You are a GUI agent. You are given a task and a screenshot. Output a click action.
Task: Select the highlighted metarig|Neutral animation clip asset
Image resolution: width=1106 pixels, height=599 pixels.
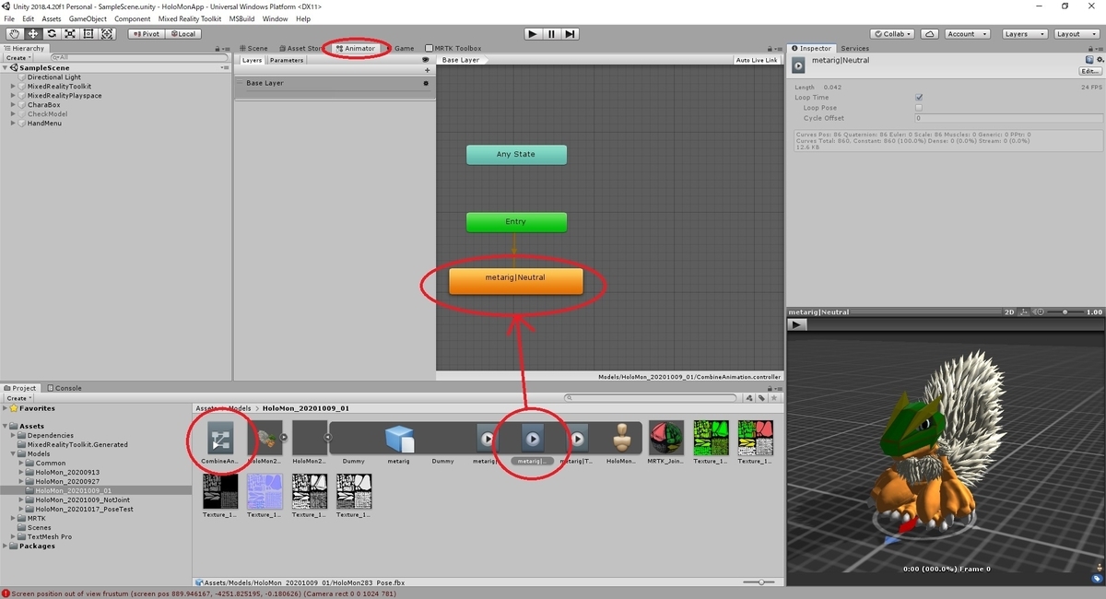pos(532,440)
